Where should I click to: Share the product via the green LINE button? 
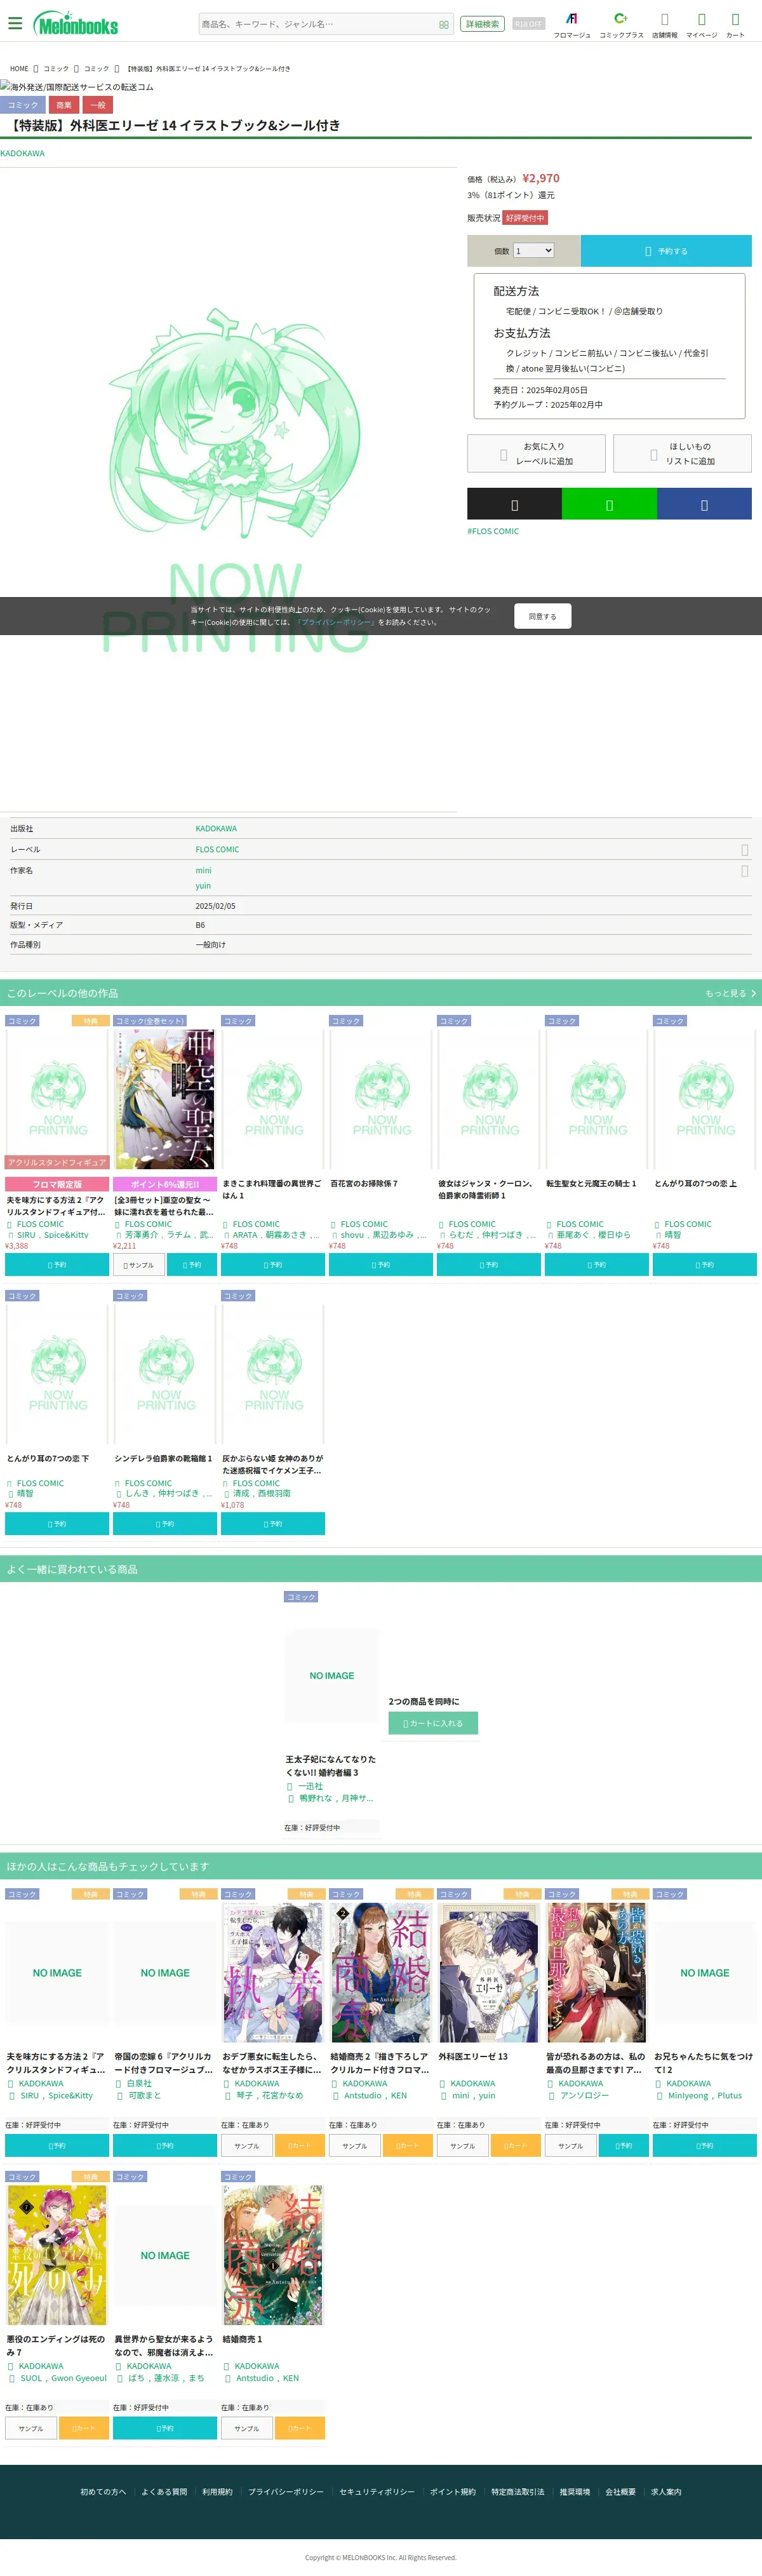[x=609, y=505]
